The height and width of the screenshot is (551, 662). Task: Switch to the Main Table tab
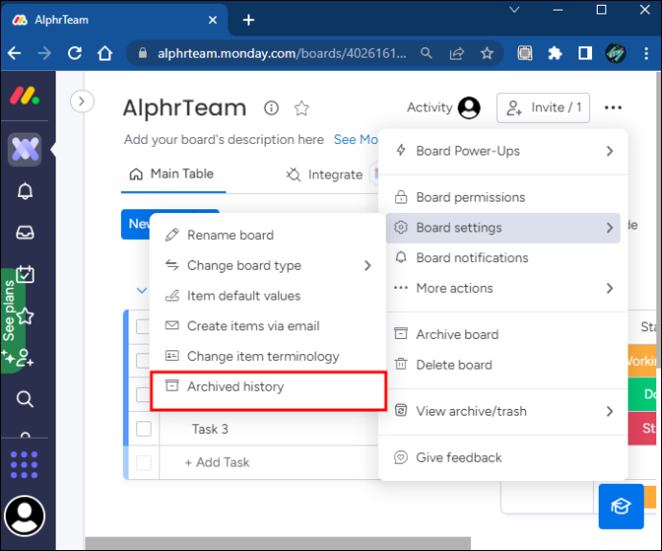click(x=172, y=174)
